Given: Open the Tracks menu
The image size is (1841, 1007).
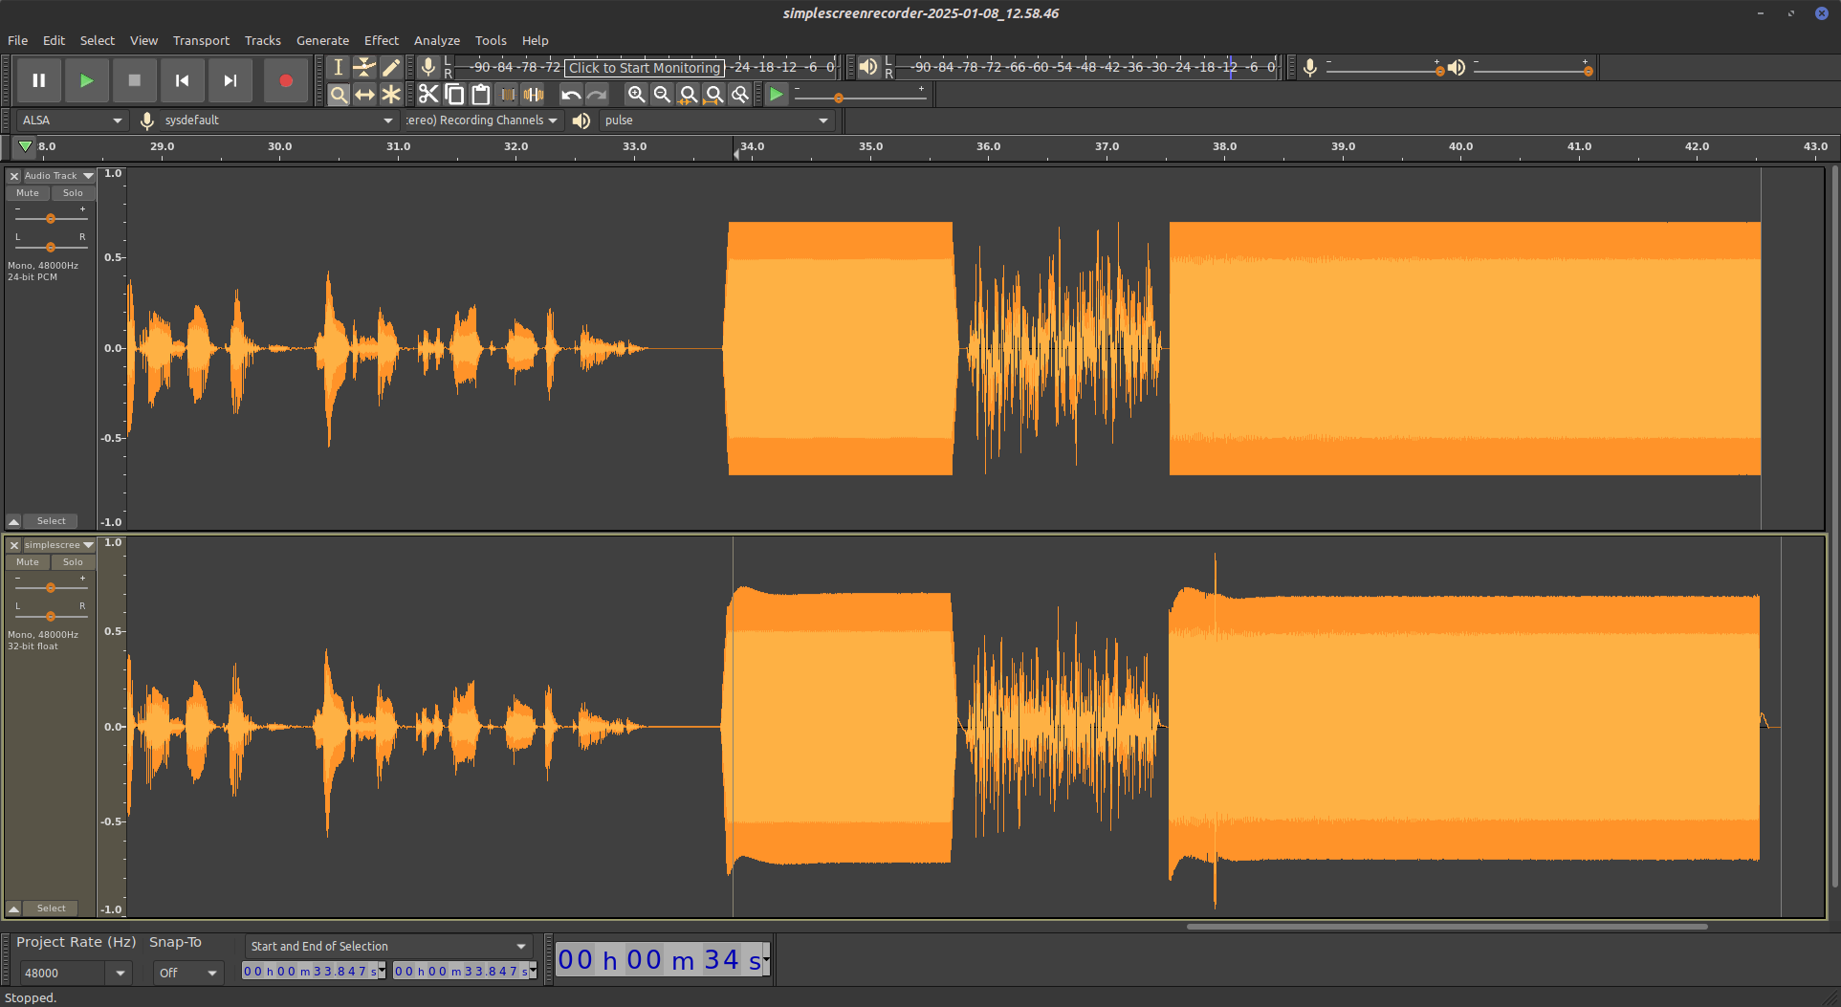Looking at the screenshot, I should pos(262,40).
